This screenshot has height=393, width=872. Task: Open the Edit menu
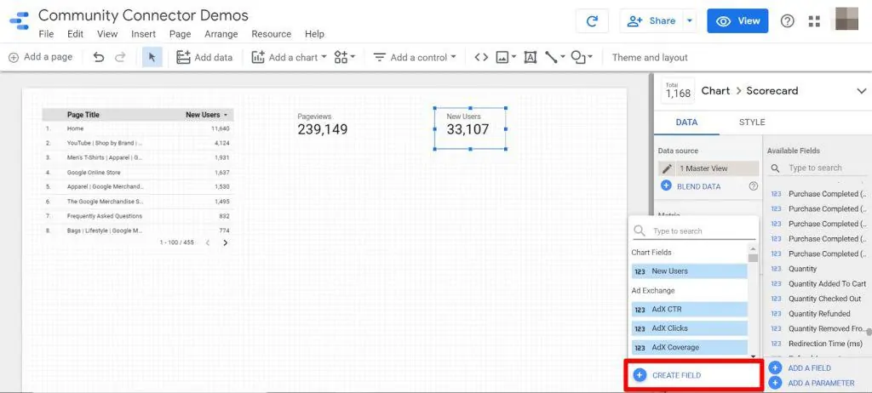(x=75, y=34)
